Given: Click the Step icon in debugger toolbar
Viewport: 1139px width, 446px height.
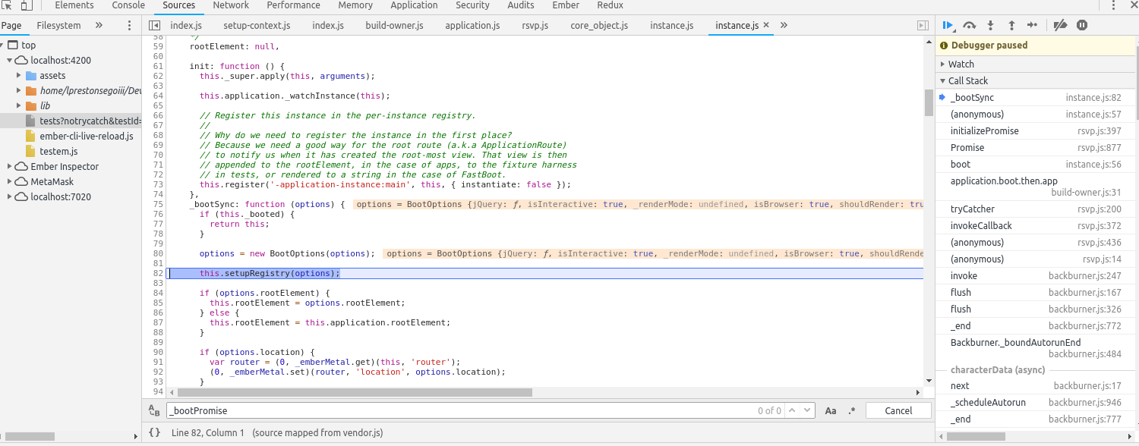Looking at the screenshot, I should click(1033, 25).
